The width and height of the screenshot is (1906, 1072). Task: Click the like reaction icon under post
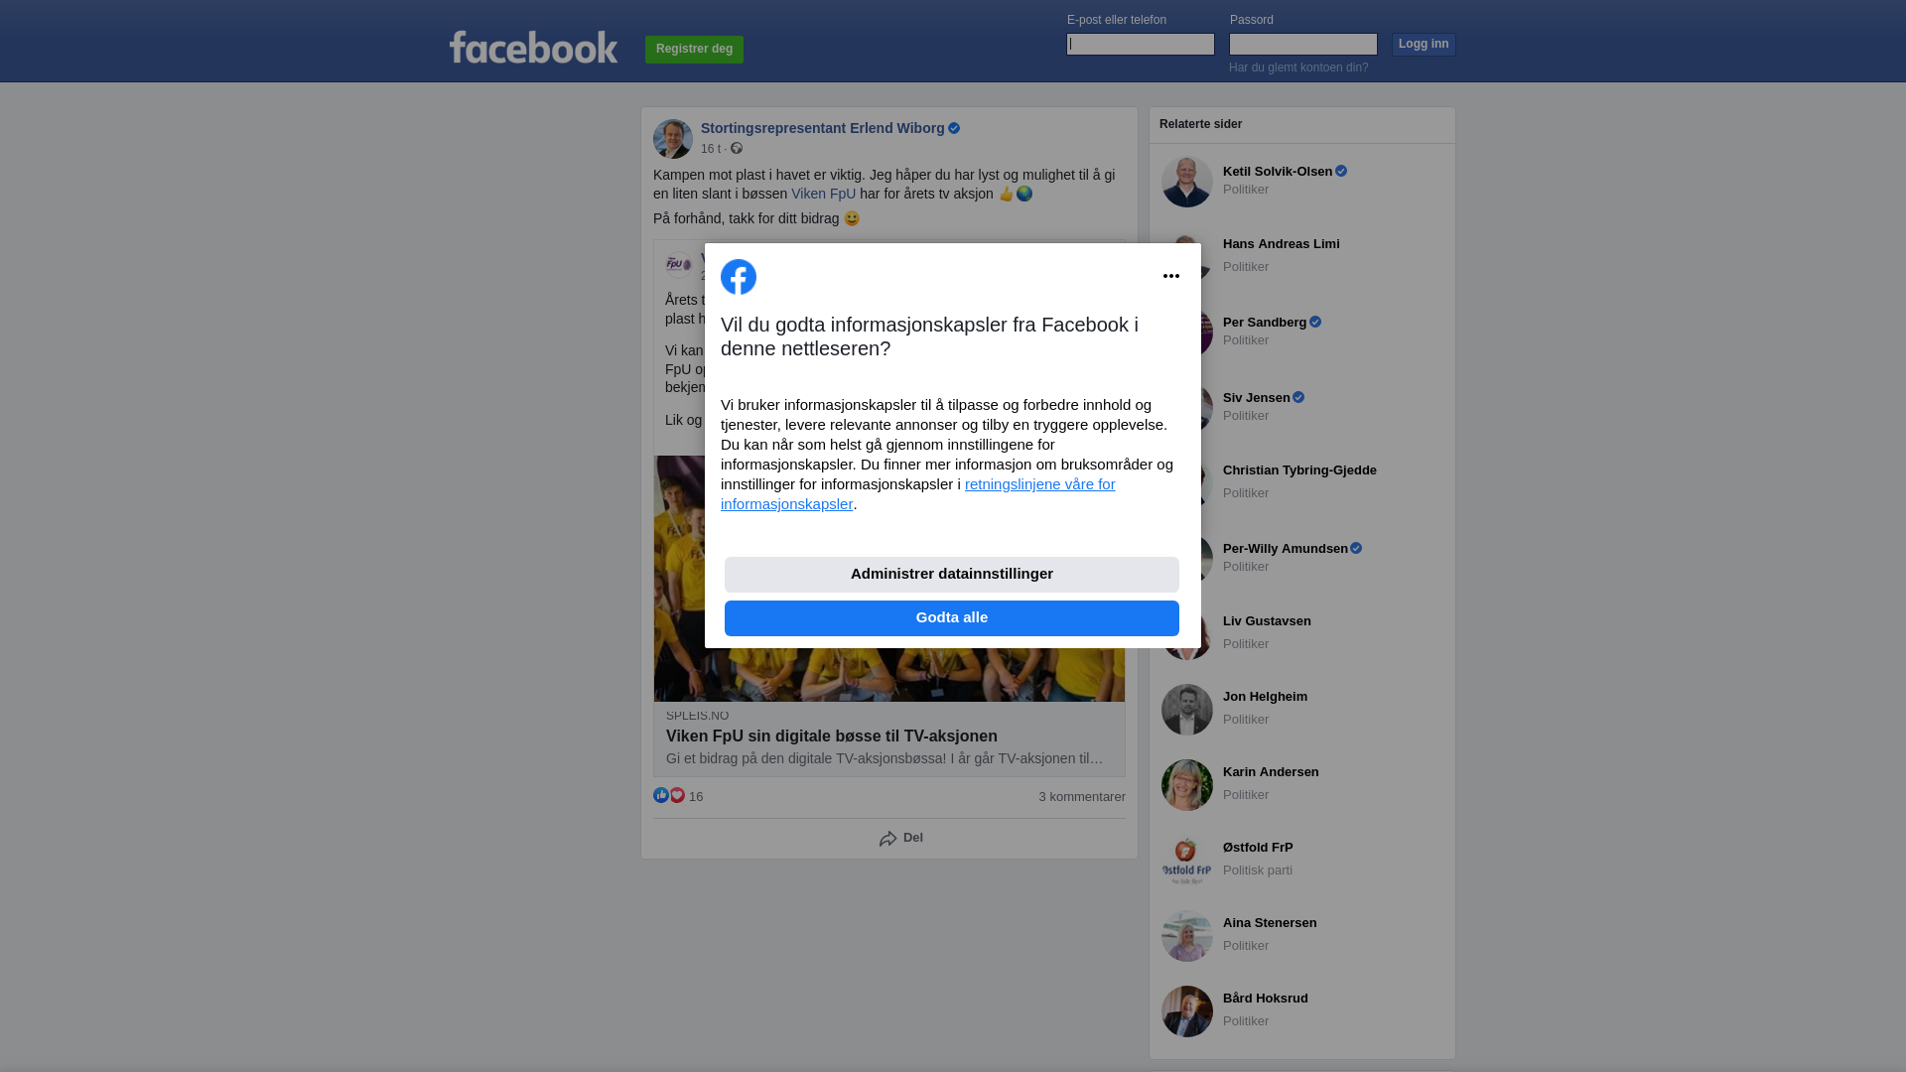661,795
